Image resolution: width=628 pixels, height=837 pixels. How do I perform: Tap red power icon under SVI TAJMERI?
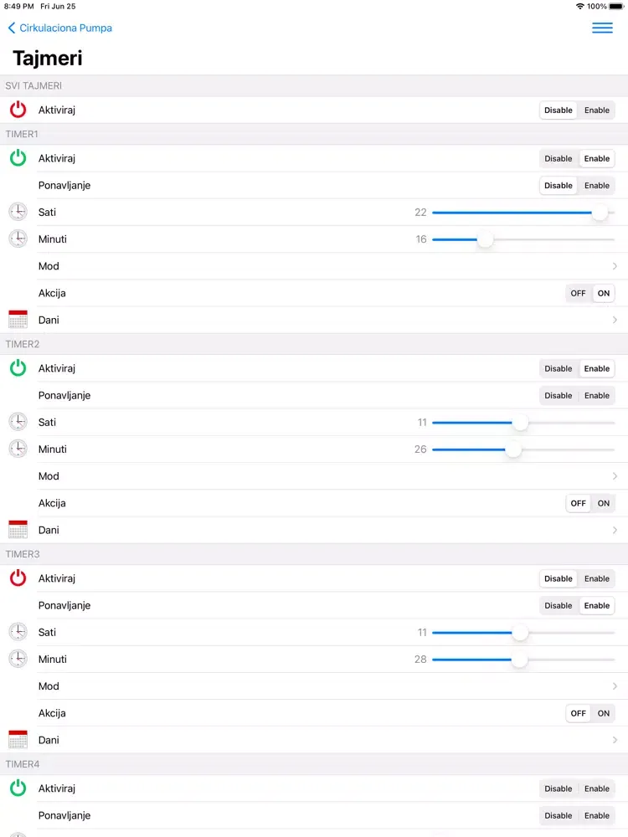point(18,110)
